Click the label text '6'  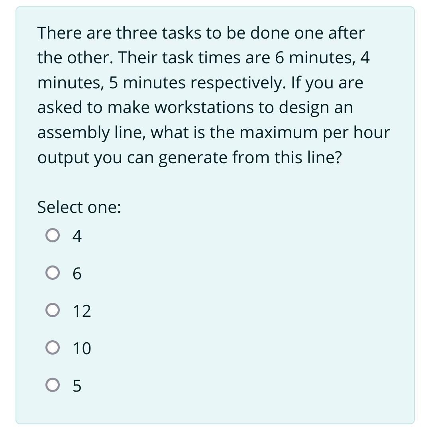click(x=77, y=273)
